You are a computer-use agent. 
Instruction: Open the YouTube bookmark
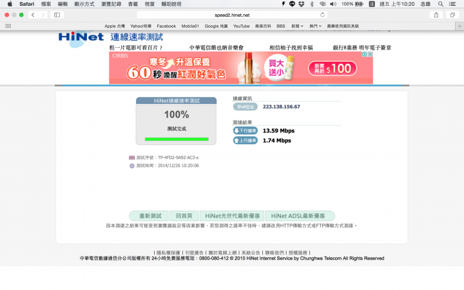pos(241,26)
